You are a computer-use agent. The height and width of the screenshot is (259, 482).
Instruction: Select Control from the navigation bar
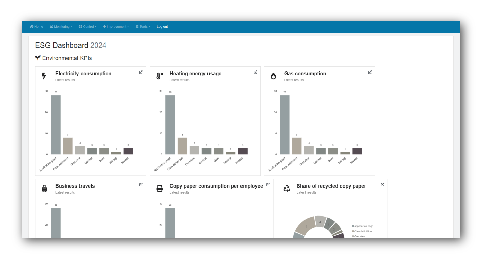[x=88, y=26]
